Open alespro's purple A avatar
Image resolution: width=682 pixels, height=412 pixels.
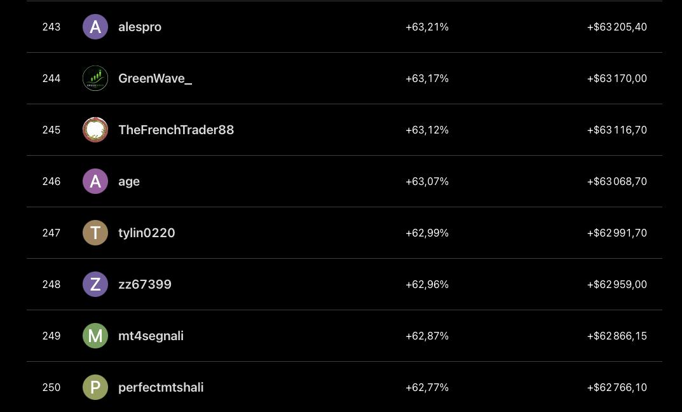[95, 27]
